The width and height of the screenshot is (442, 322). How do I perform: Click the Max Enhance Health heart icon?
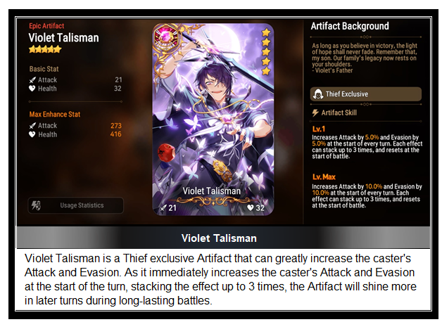coord(32,134)
